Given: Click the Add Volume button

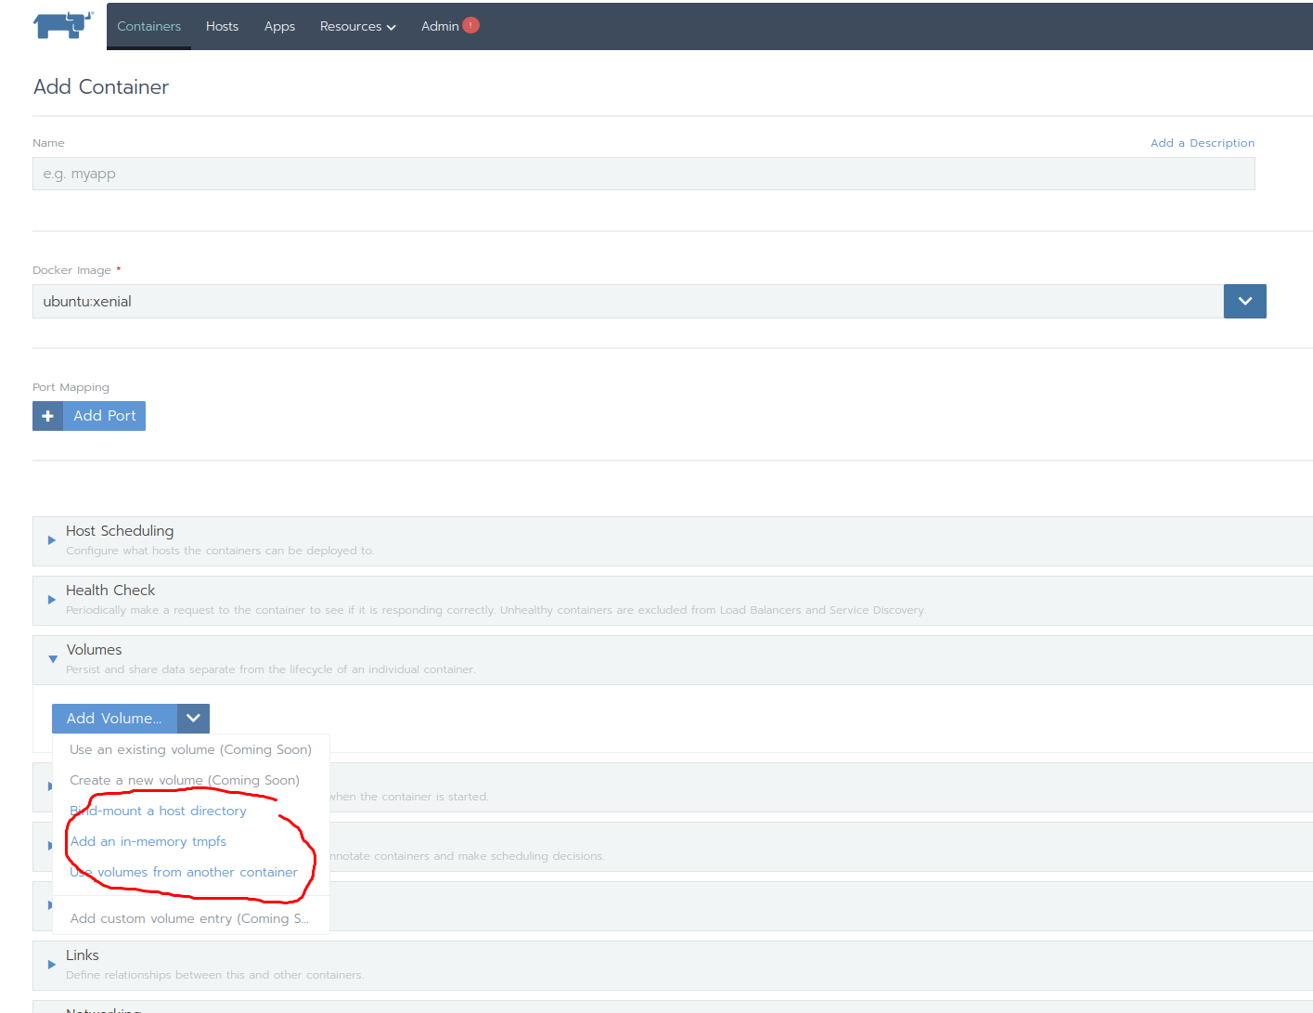Looking at the screenshot, I should pos(114,718).
